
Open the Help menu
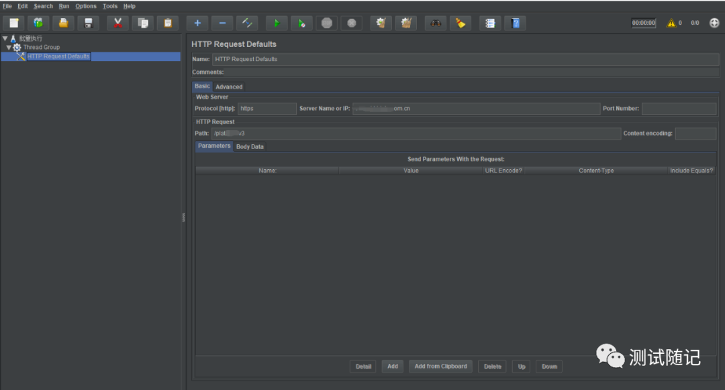point(130,6)
